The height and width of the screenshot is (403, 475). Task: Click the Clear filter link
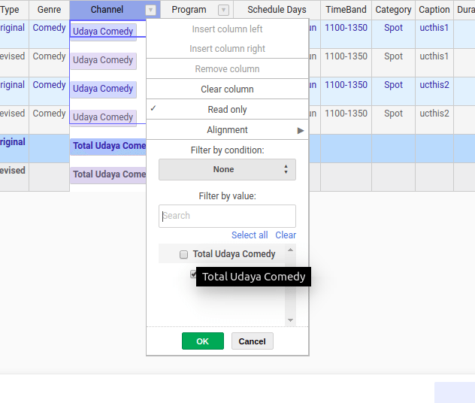[286, 235]
